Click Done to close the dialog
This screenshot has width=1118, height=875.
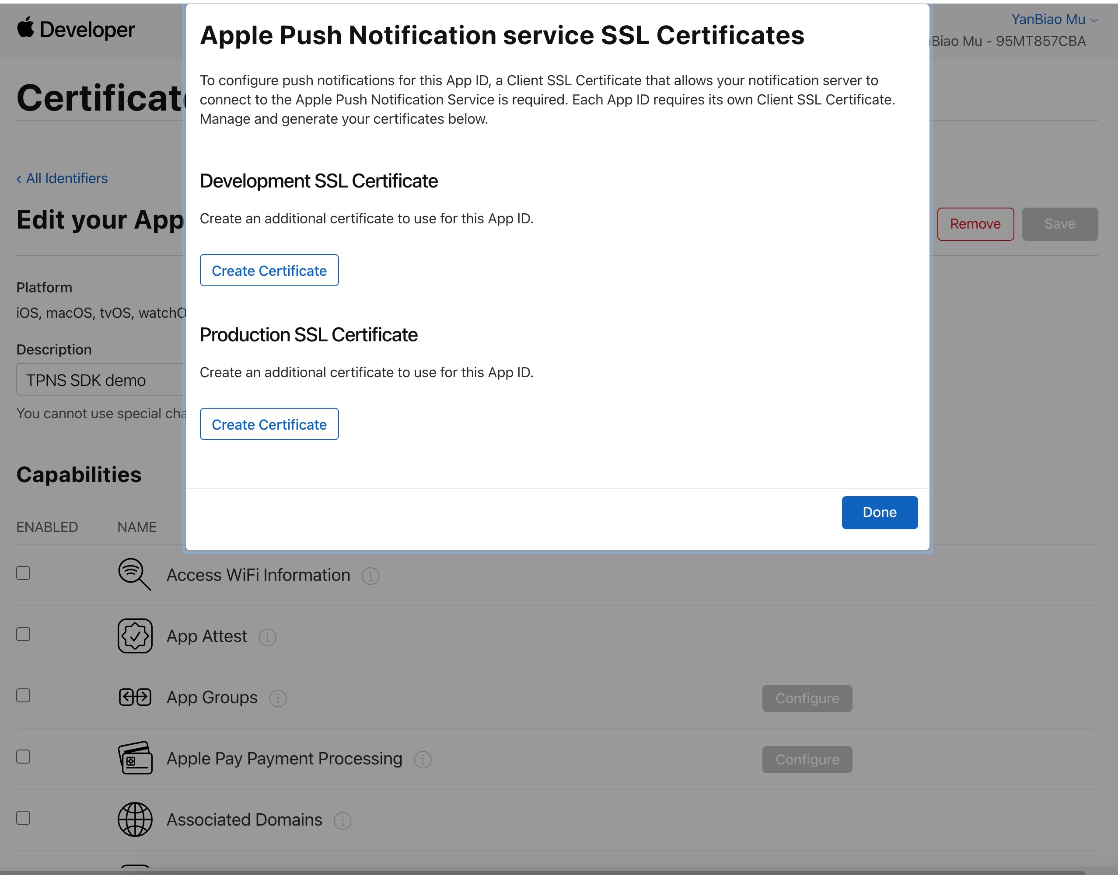pos(879,512)
